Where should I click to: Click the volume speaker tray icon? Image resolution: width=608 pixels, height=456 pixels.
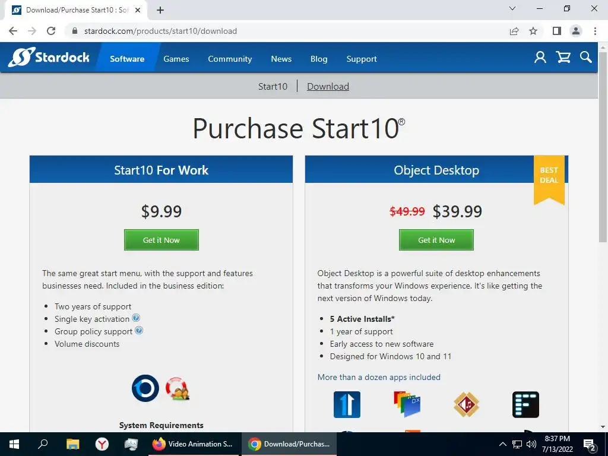point(531,444)
